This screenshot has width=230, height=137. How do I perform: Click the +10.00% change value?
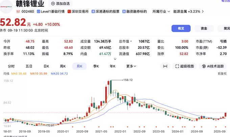point(52,24)
